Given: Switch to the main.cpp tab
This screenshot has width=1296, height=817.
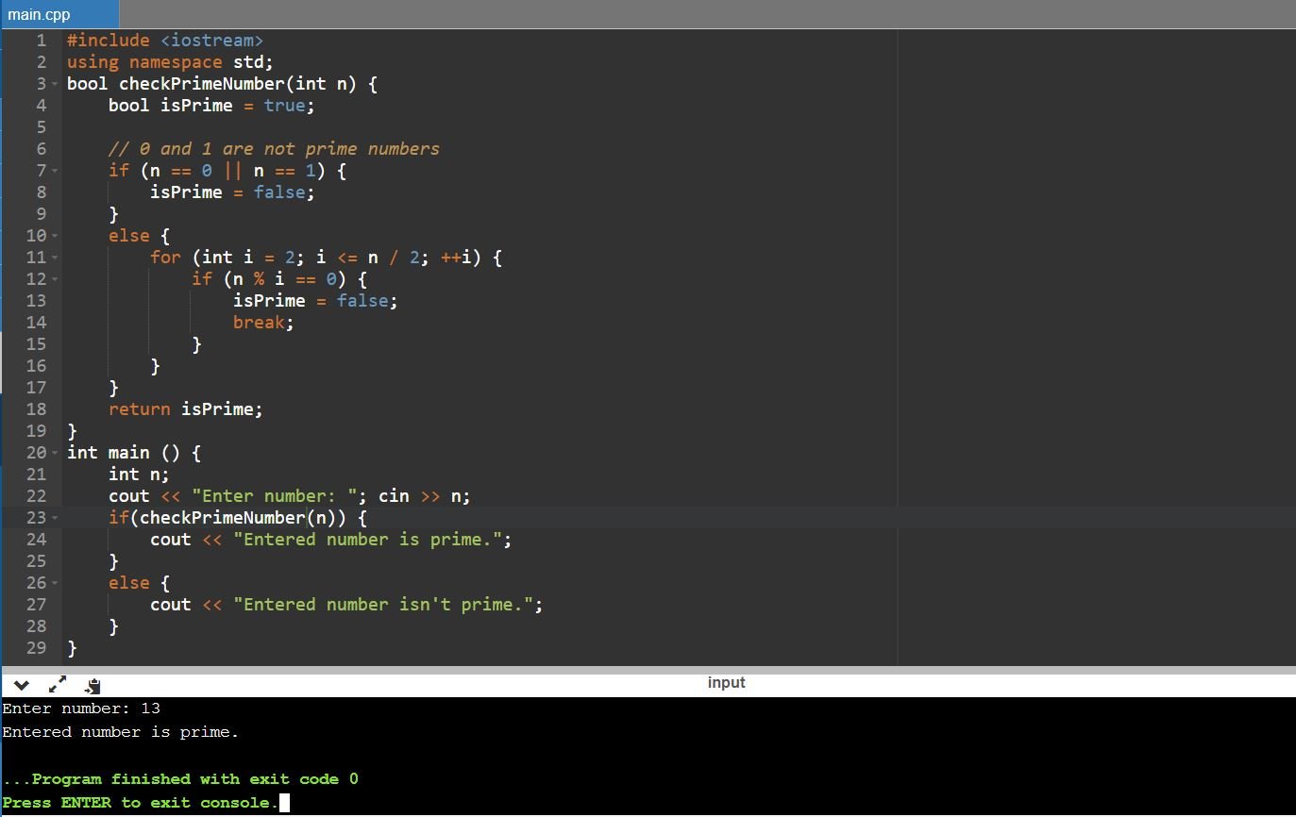Looking at the screenshot, I should [40, 14].
